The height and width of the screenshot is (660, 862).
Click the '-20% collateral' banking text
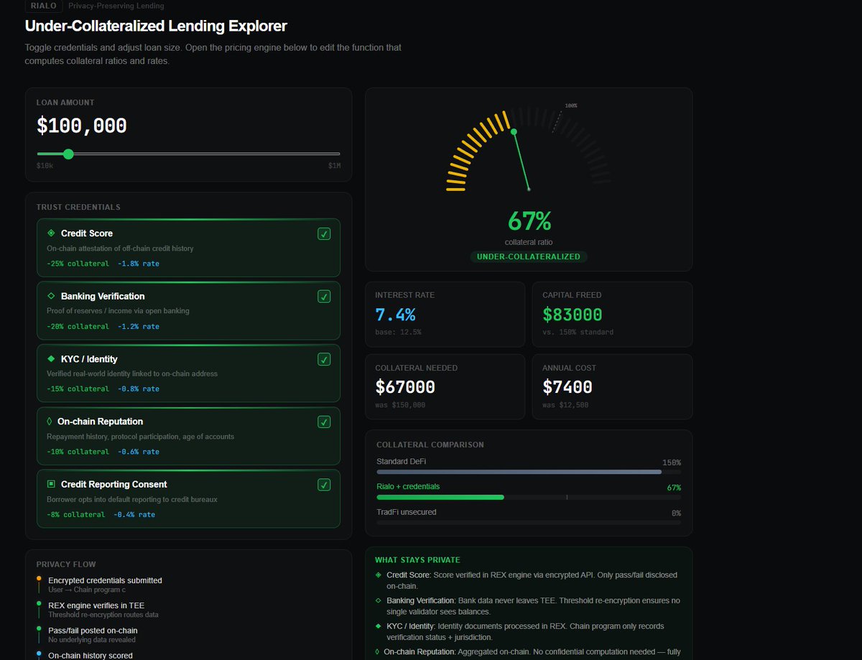click(78, 326)
